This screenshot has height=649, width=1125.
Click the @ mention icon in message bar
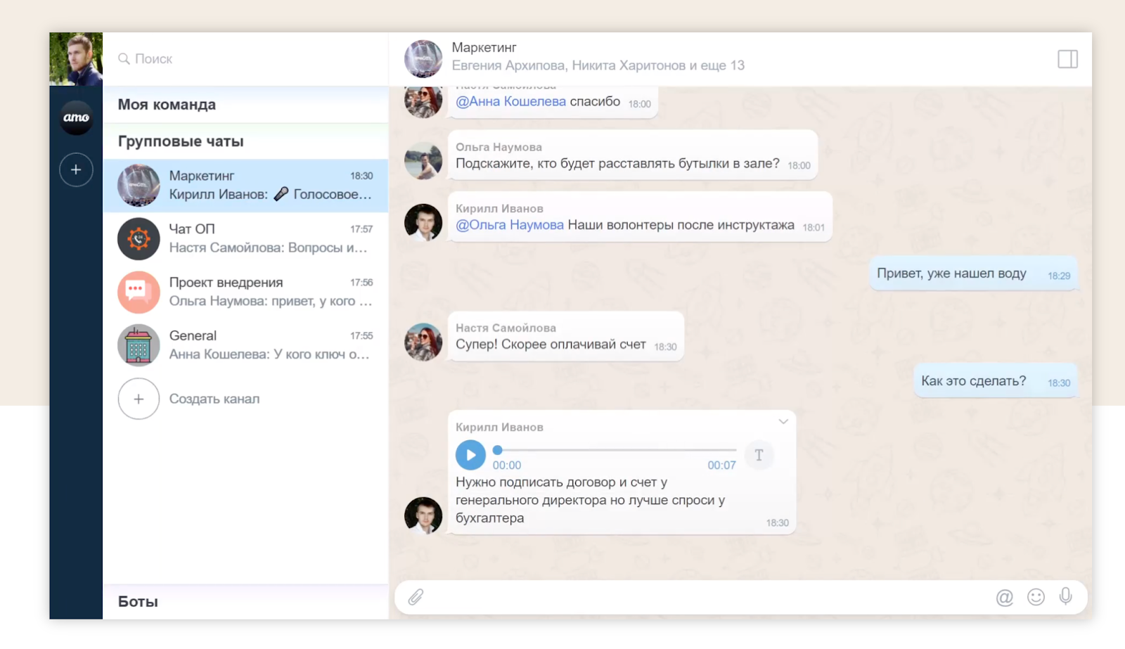[x=1004, y=597]
